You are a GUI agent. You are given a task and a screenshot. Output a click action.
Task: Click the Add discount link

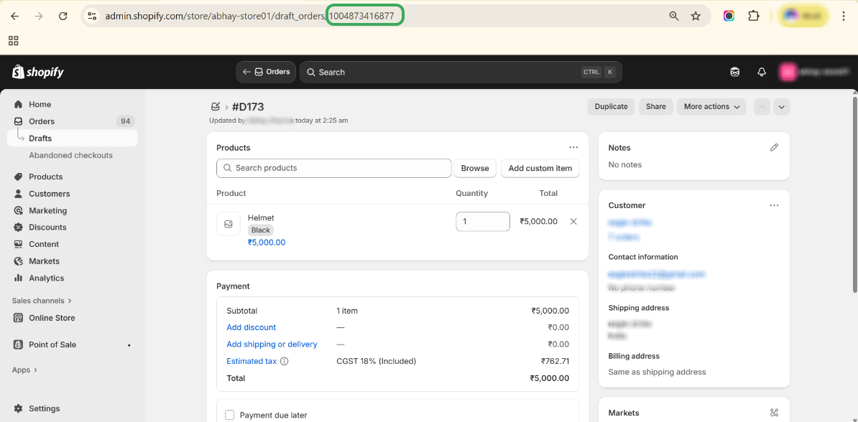point(251,327)
